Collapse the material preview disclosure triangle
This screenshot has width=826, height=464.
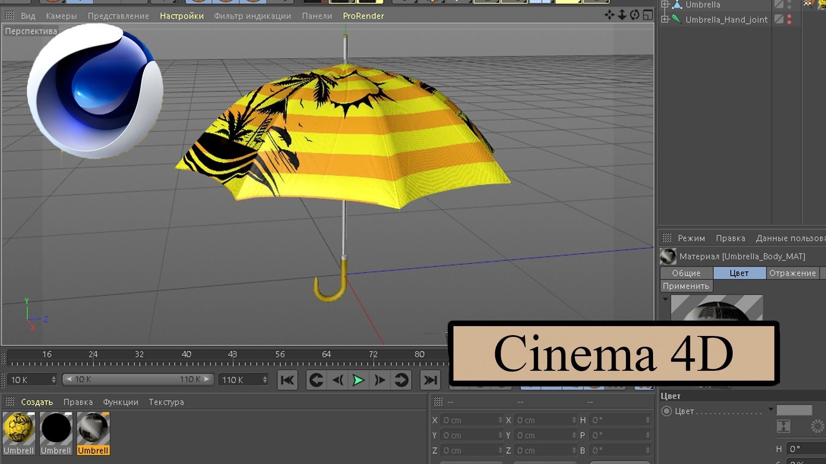(x=666, y=299)
